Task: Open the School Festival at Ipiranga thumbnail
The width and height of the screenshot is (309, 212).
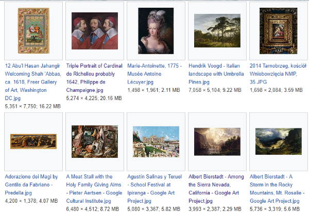Action: tap(156, 141)
